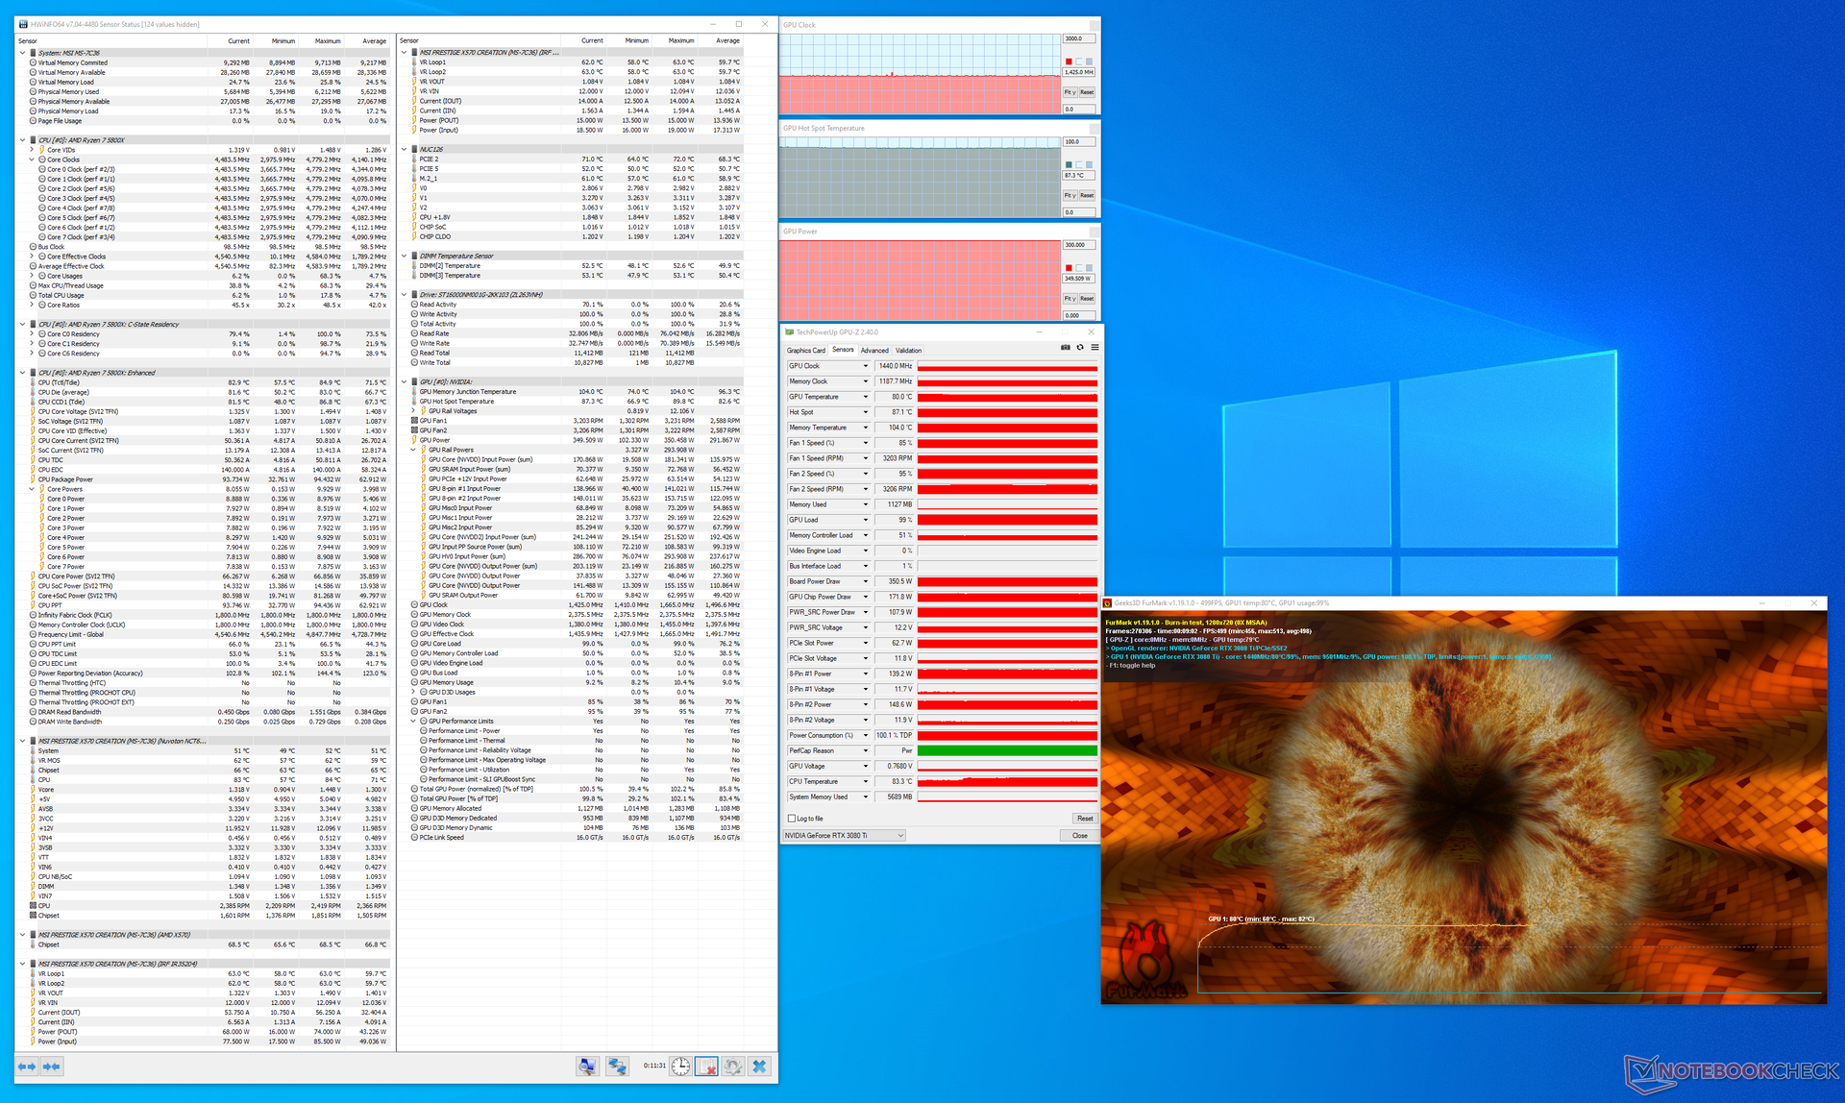Open the NVIDIA GeForce RTX 3080 Ti dropdown
The width and height of the screenshot is (1845, 1103).
tap(845, 836)
